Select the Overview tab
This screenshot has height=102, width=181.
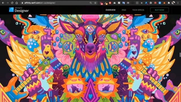click(111, 10)
